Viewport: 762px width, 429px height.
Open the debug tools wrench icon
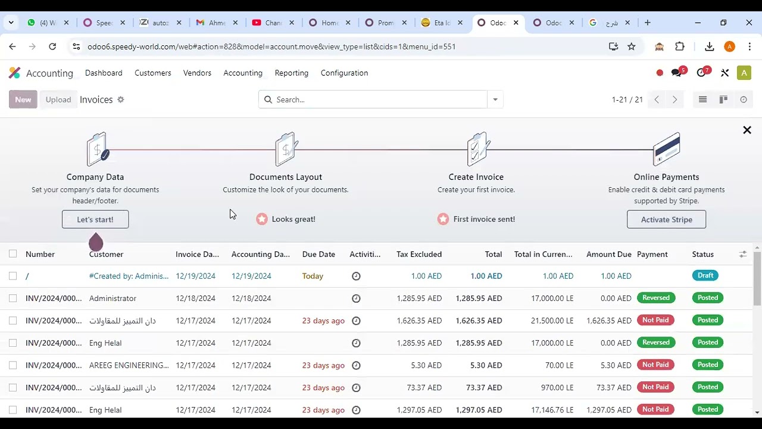tap(724, 73)
